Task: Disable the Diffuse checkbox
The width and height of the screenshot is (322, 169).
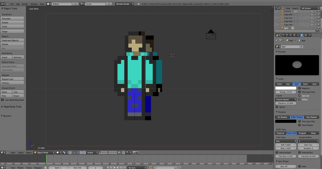Action: [299, 99]
